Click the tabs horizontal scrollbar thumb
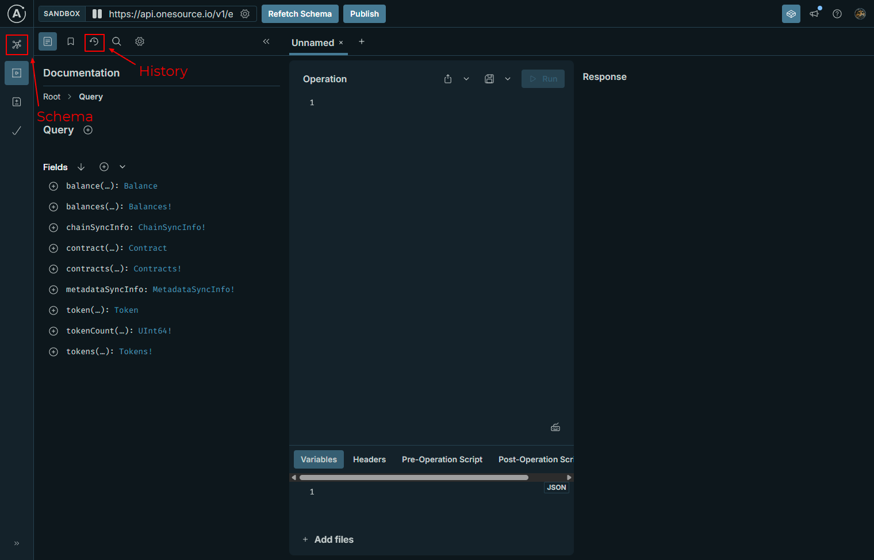Viewport: 874px width, 560px height. pos(413,477)
